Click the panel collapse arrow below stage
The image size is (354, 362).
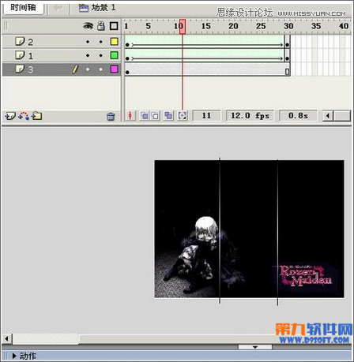click(255, 347)
